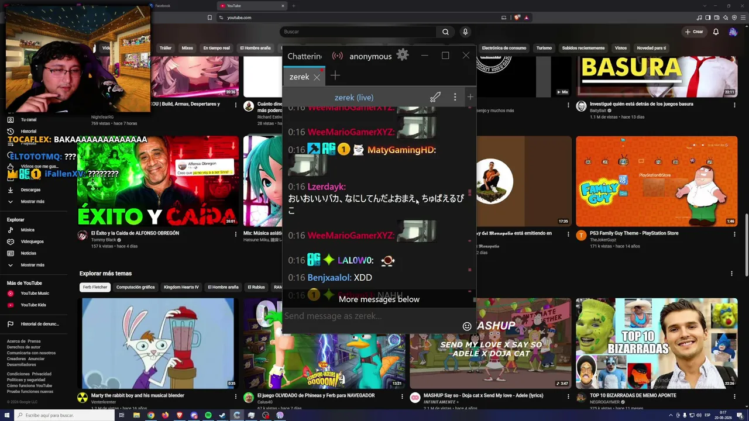Focus the YouTube Buscar search box
Screen dimensions: 749x421
(x=358, y=32)
